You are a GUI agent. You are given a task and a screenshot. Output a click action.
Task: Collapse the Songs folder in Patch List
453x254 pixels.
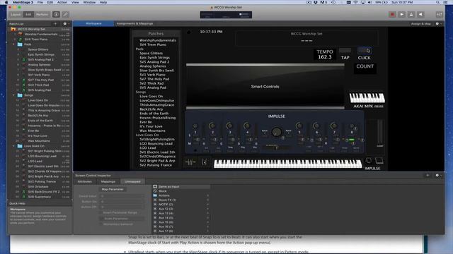(x=13, y=95)
